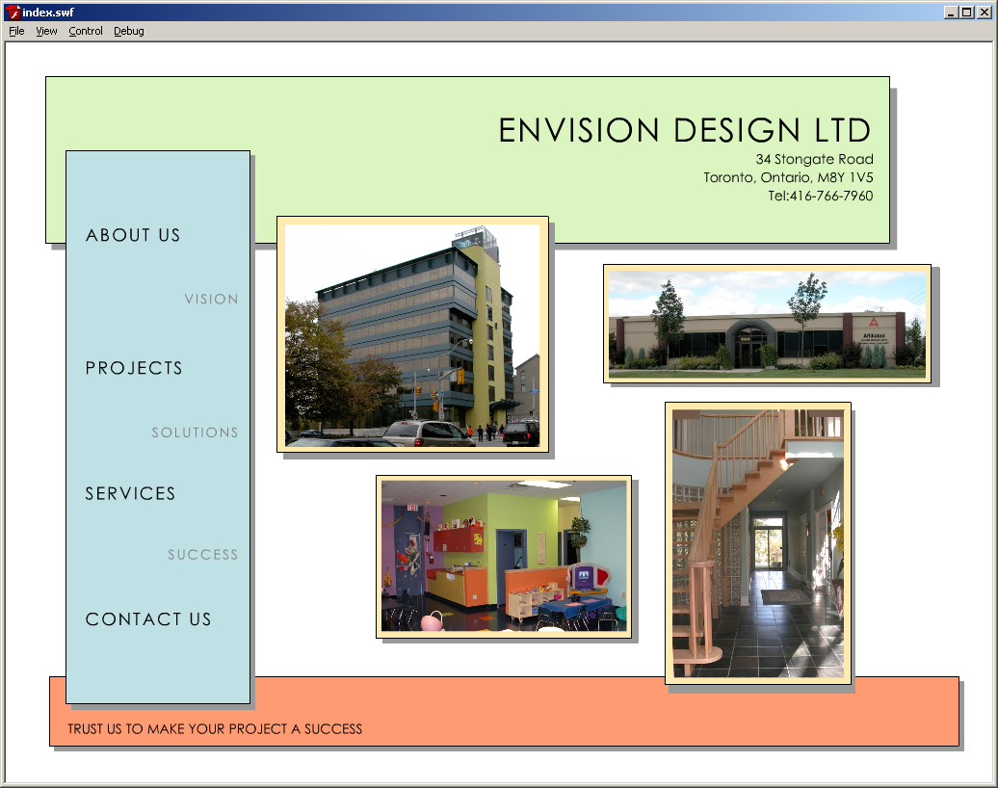Click the wooden staircase hallway photo
Viewport: 998px width, 788px height.
point(758,543)
